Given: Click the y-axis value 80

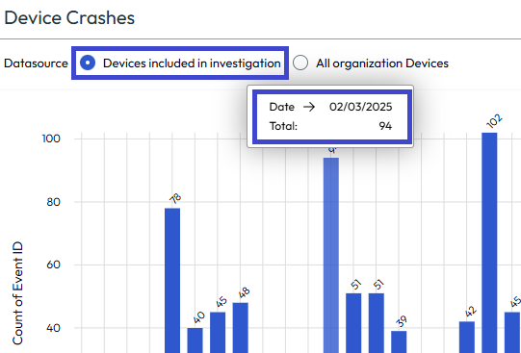Looking at the screenshot, I should click(54, 202).
